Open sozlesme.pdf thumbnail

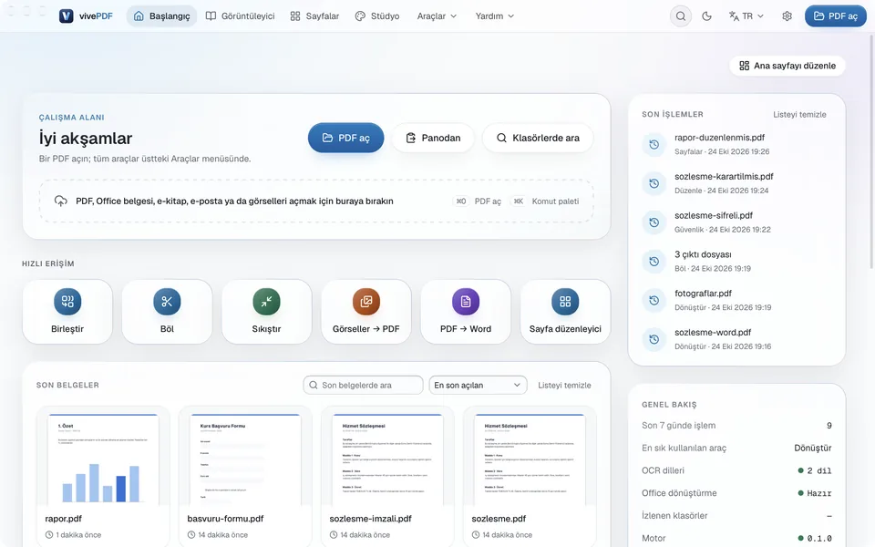[x=530, y=459]
